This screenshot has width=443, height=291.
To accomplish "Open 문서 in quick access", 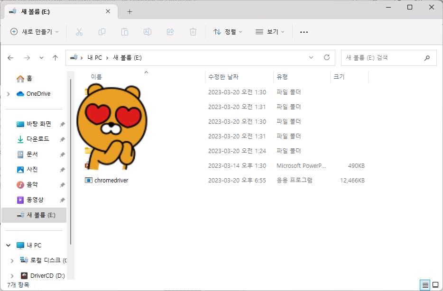I will pos(28,155).
